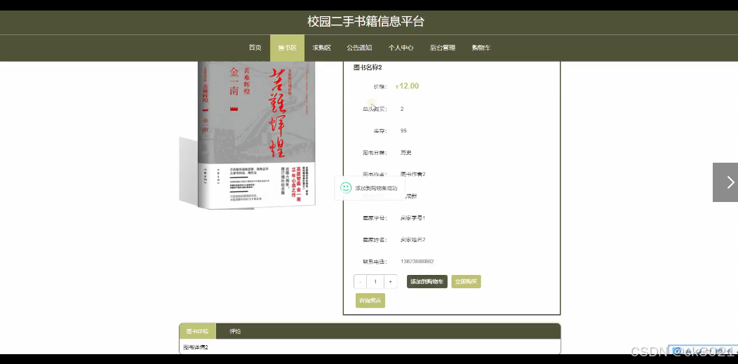Screen dimensions: 738x364
Task: Click the next arrow on right edge
Action: coord(725,182)
